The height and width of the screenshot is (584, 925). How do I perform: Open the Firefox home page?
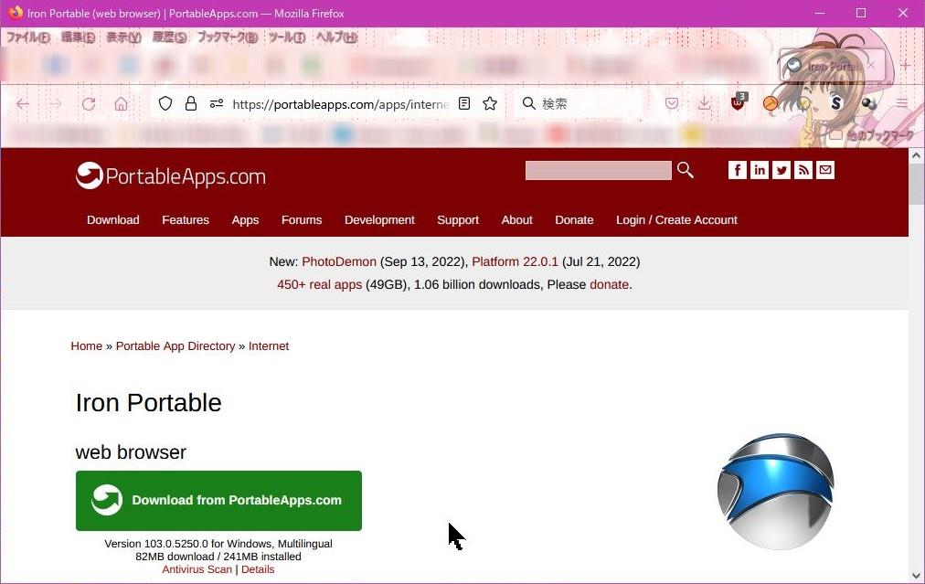point(121,104)
